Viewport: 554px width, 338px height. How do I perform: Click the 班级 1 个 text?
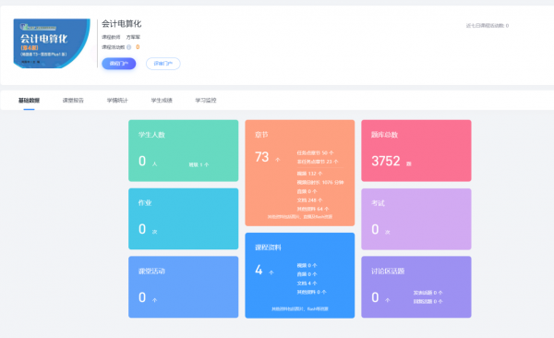199,164
